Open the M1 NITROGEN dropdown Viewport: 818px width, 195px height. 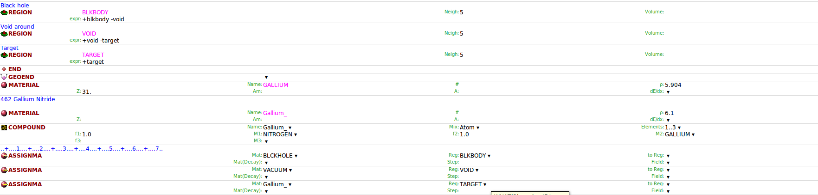280,134
